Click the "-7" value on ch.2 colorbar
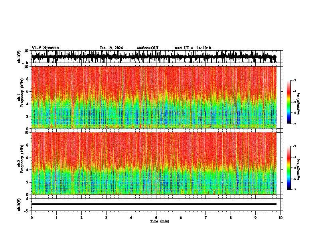Viewport: 316px width, 244px height. click(294, 190)
